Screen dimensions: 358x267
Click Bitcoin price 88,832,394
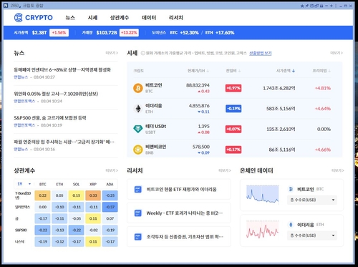click(x=198, y=85)
